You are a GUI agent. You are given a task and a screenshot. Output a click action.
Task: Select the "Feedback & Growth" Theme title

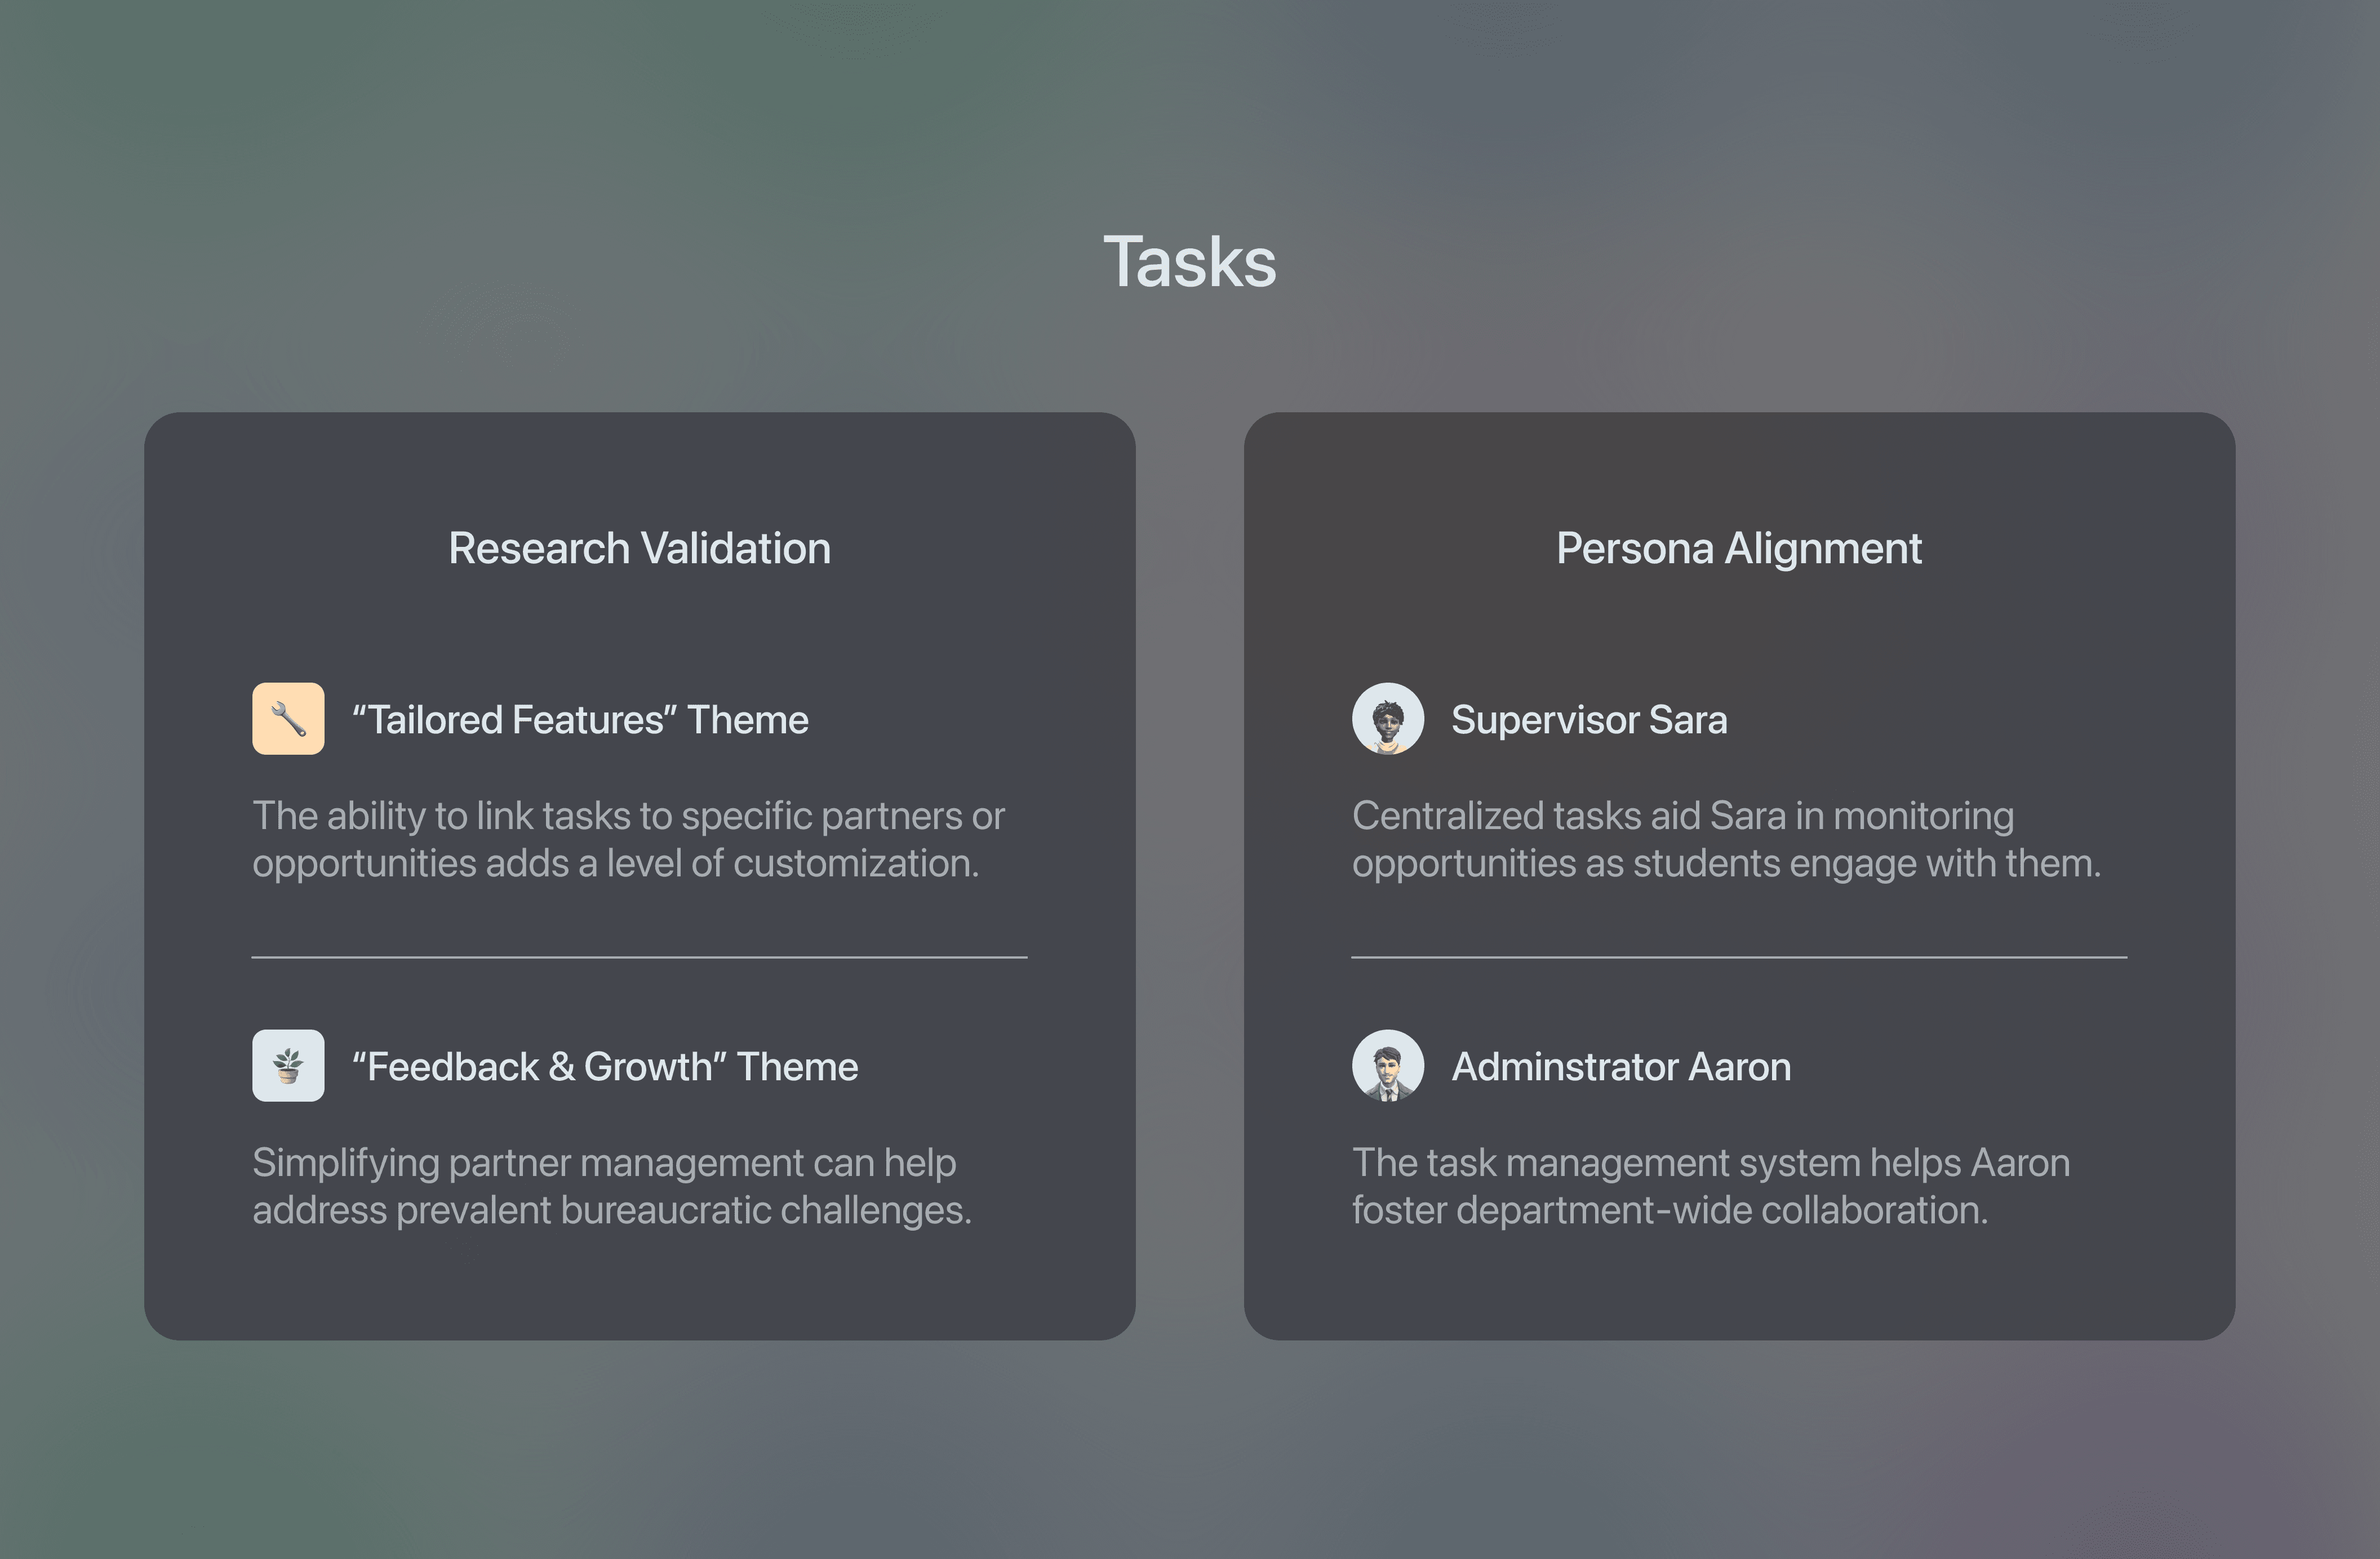(605, 1066)
